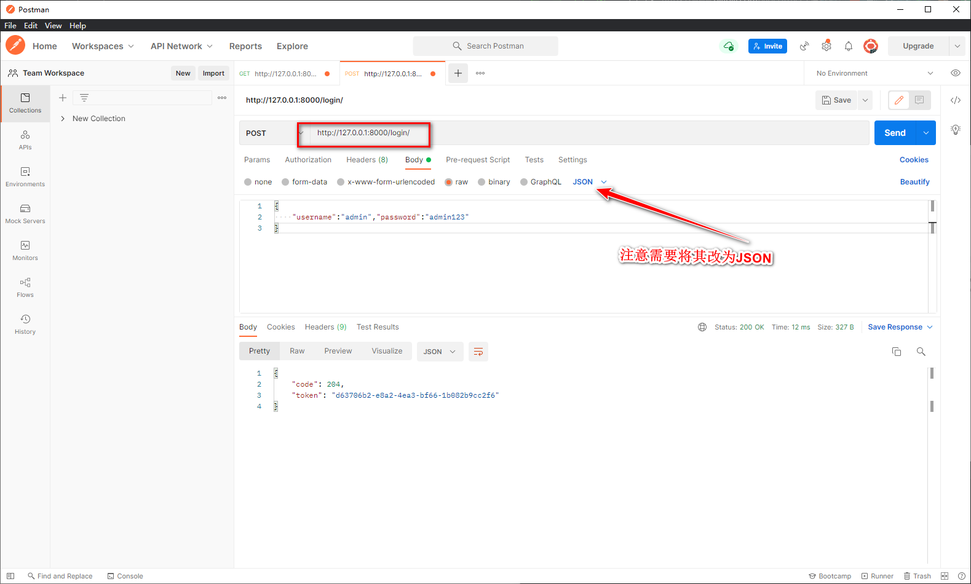Open the Environments sidebar panel
Image resolution: width=971 pixels, height=584 pixels.
(x=25, y=177)
